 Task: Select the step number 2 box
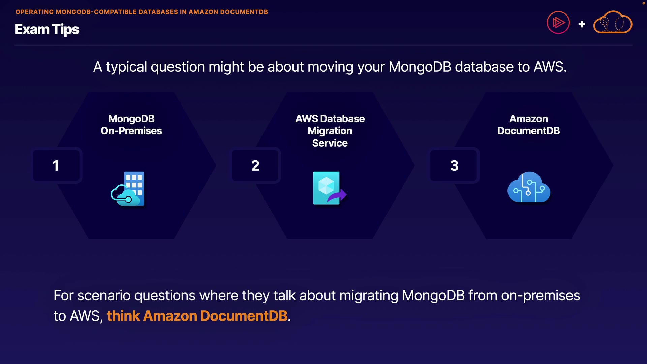(x=255, y=165)
